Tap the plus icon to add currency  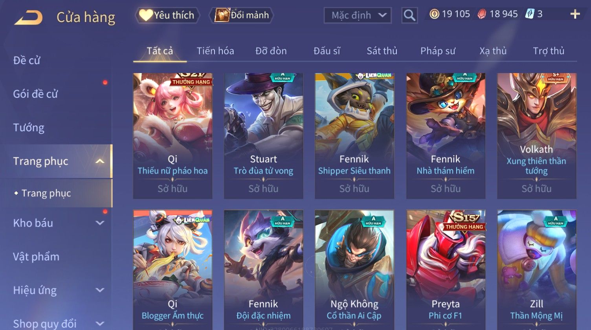click(x=575, y=14)
